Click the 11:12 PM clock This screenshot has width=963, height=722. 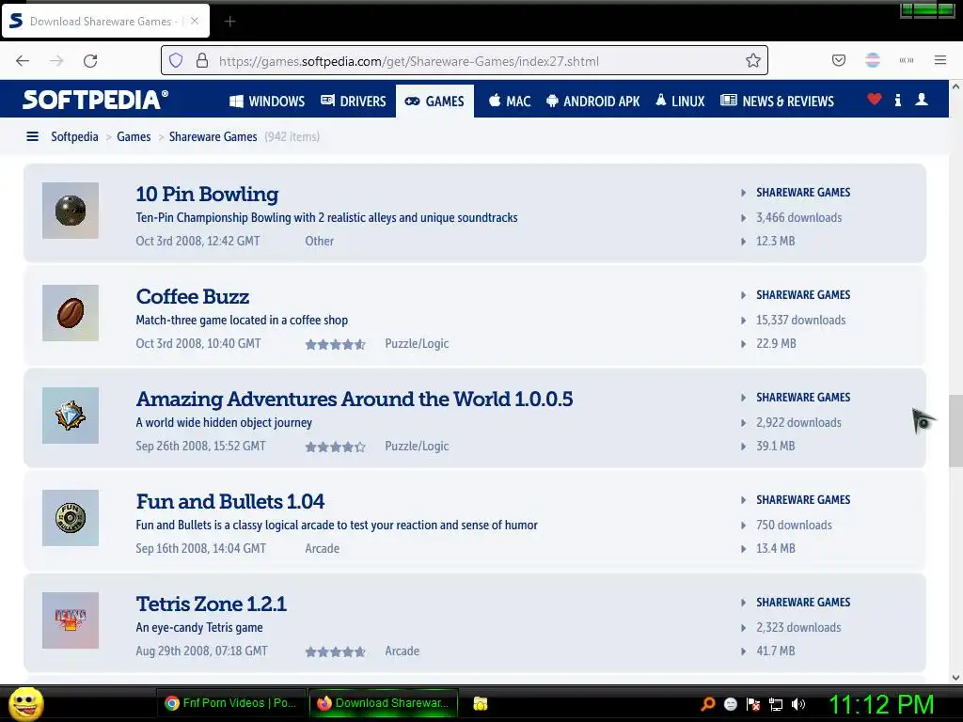[x=881, y=704]
